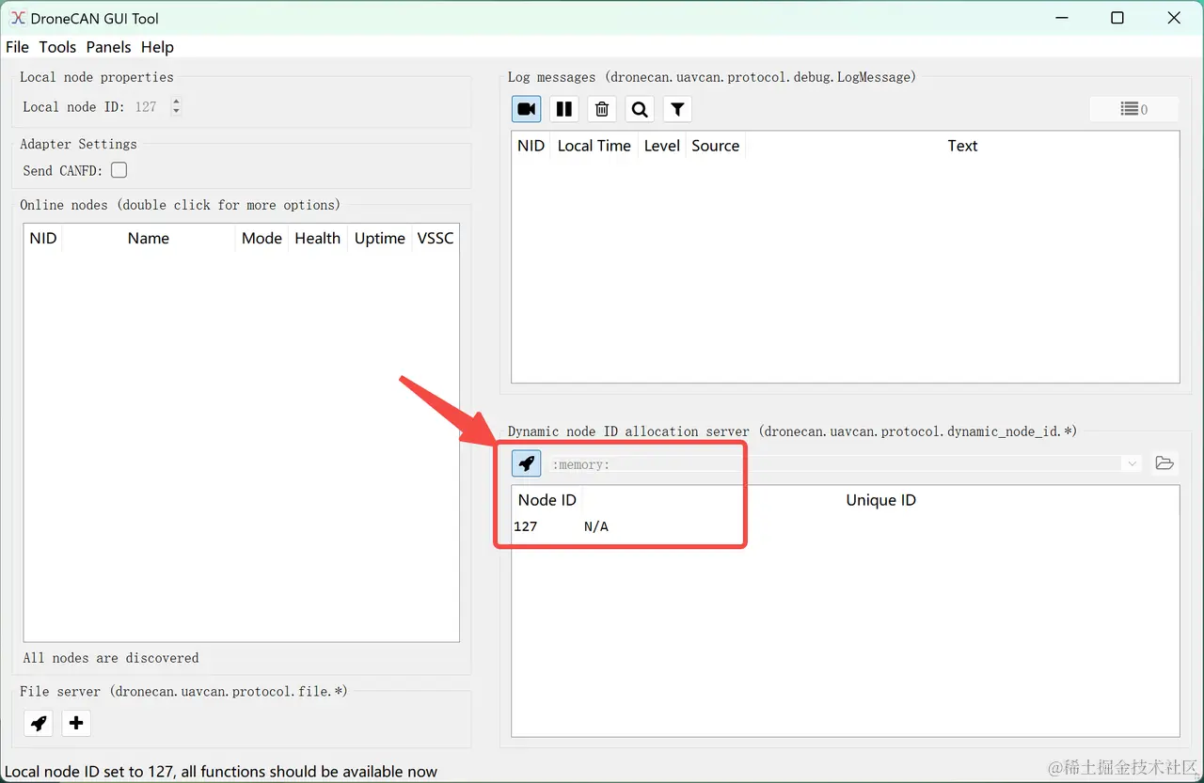Click the log Text column header
Image resolution: width=1204 pixels, height=783 pixels.
pyautogui.click(x=962, y=146)
